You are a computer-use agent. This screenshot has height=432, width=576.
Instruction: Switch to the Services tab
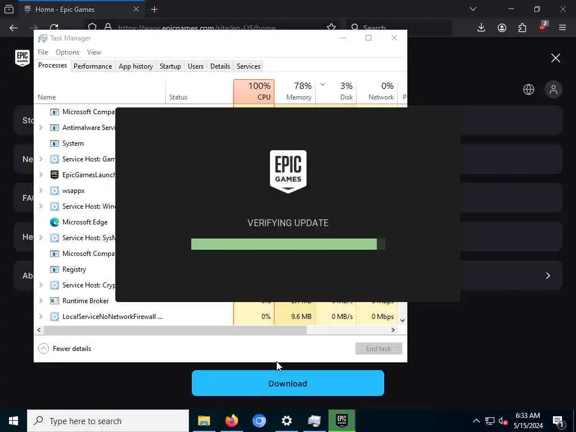[248, 66]
